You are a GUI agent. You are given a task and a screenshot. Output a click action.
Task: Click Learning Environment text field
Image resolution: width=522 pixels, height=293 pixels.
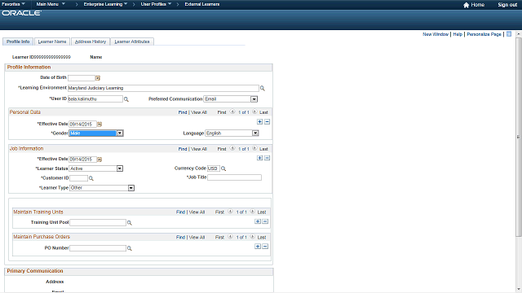(x=163, y=88)
